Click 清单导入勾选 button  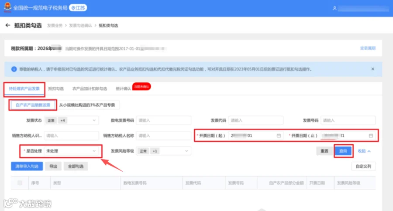27,166
